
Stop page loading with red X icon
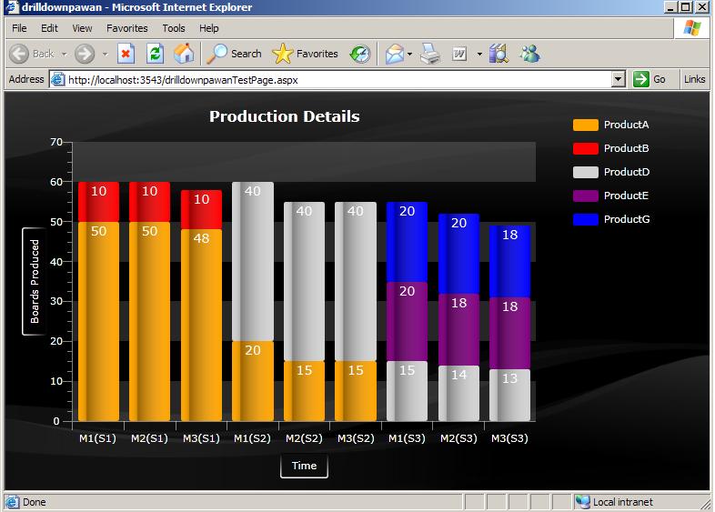click(126, 54)
